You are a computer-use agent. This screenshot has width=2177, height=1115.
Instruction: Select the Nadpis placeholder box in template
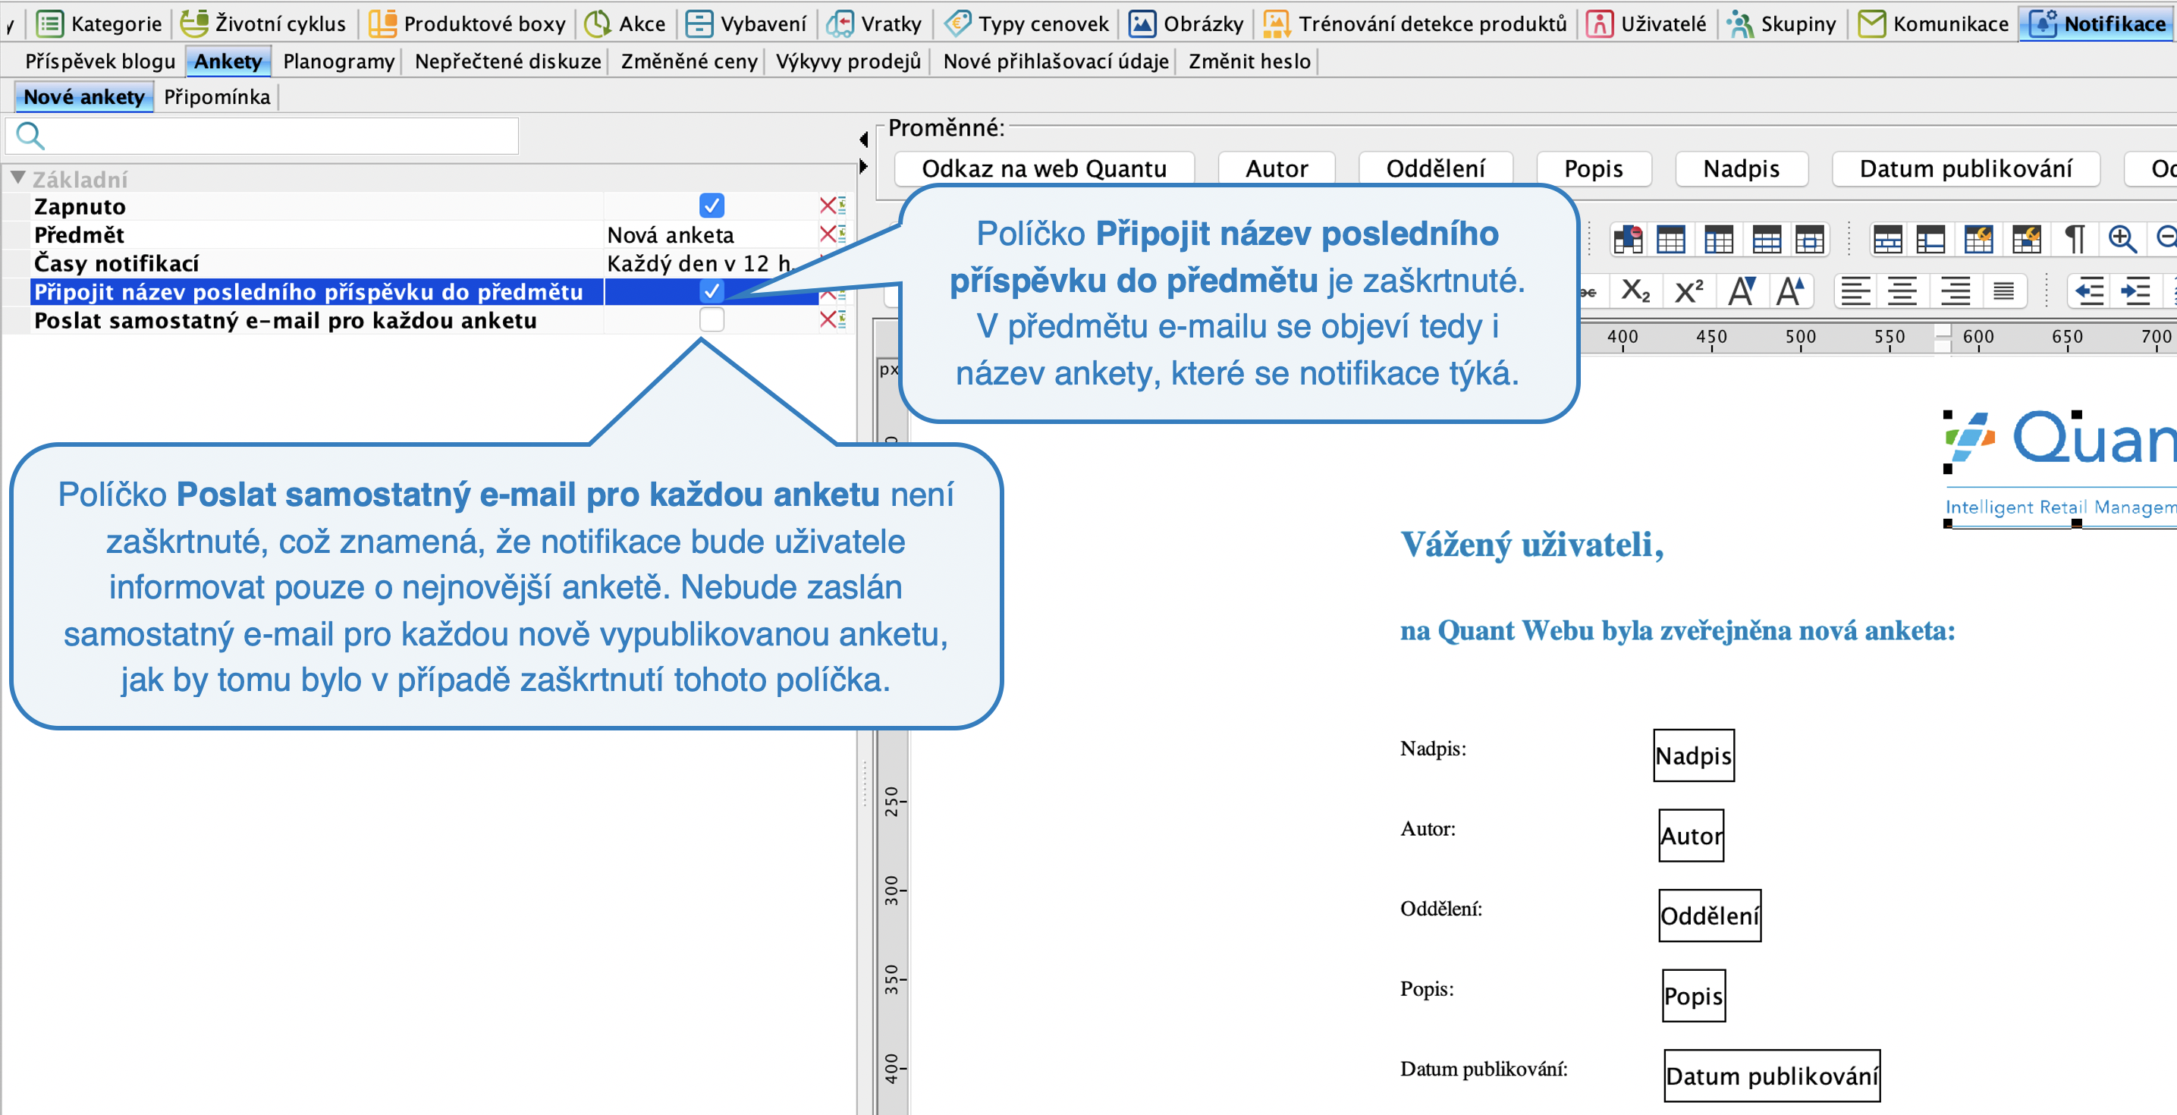[x=1694, y=755]
